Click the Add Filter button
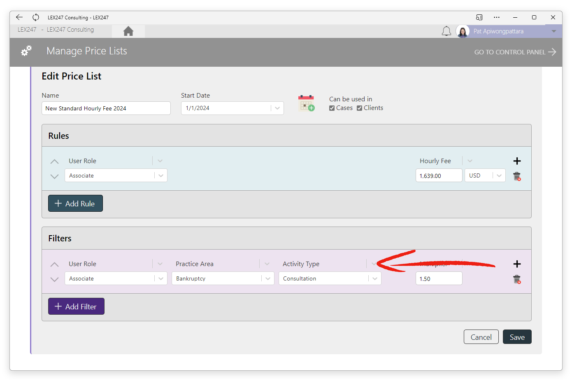The image size is (572, 381). click(x=76, y=306)
